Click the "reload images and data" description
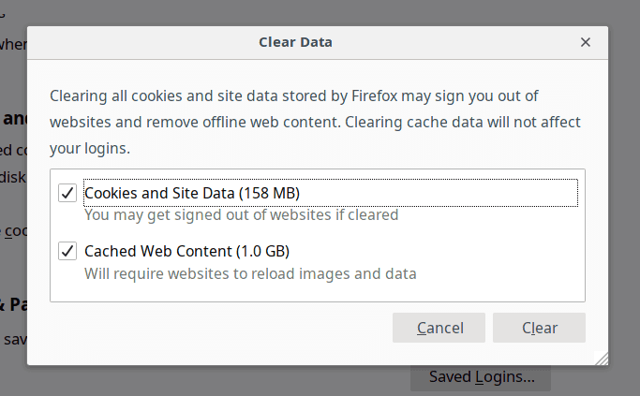The height and width of the screenshot is (396, 640). [x=250, y=273]
